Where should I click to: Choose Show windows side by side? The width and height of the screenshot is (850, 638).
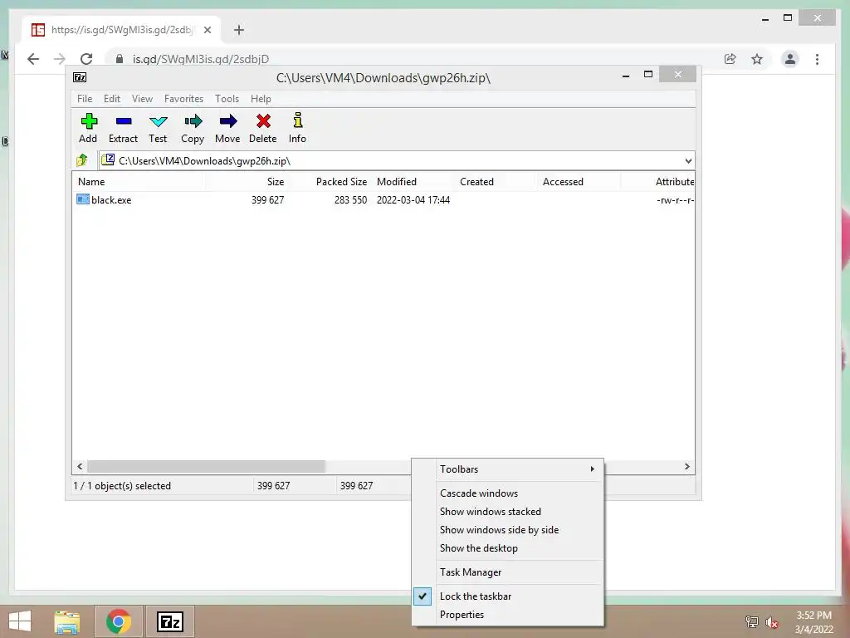[507, 529]
